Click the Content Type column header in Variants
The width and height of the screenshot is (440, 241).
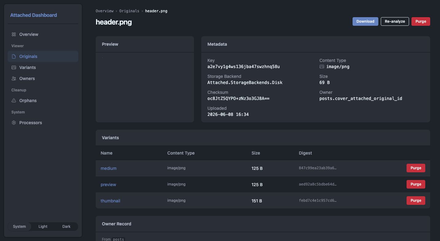181,153
